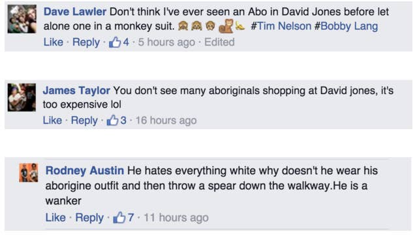Open the #Tim Nelson tag link

point(281,26)
